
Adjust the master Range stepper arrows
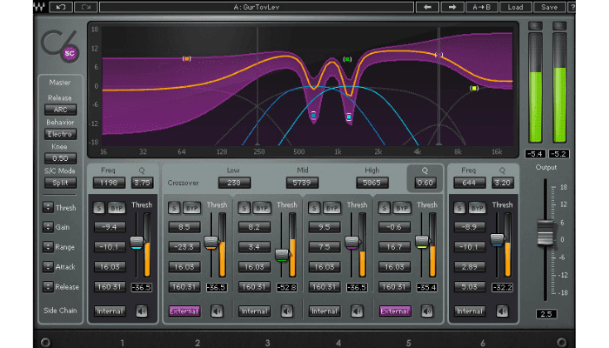pyautogui.click(x=48, y=246)
